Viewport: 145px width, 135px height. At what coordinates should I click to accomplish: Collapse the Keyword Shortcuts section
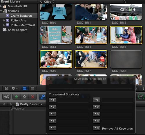click(x=50, y=94)
